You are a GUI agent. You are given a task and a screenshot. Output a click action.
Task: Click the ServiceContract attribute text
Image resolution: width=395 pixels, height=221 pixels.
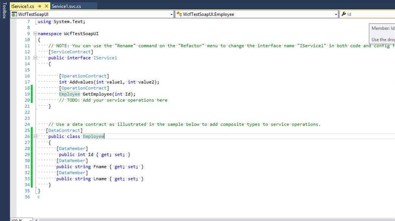pyautogui.click(x=71, y=52)
